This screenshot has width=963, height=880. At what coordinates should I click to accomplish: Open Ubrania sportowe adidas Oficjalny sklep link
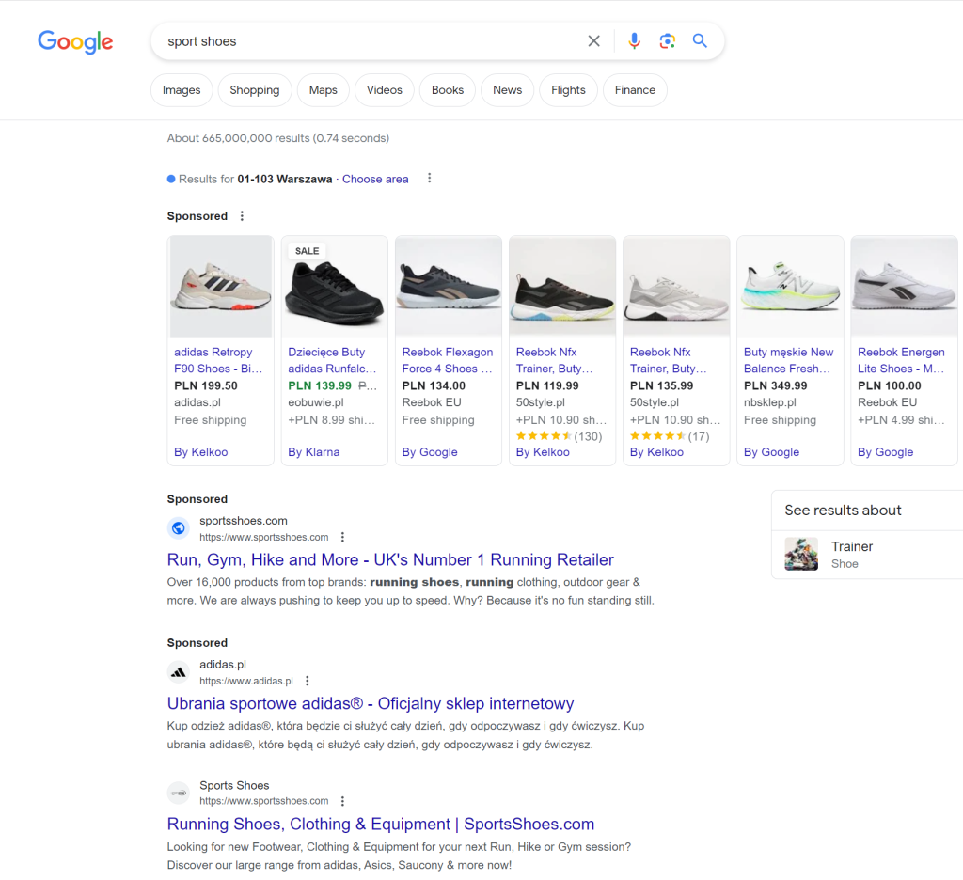point(371,704)
